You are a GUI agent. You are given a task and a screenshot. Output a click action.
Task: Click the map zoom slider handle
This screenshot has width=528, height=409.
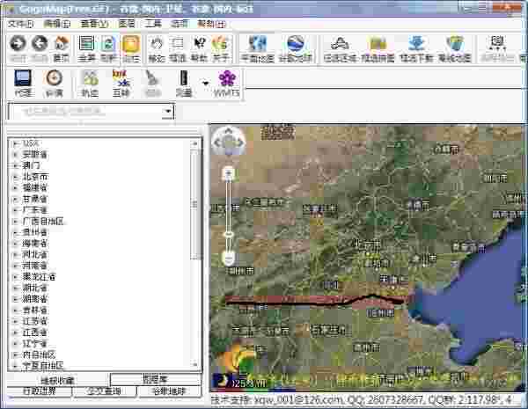click(229, 236)
